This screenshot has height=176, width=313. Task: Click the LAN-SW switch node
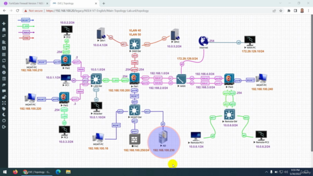pos(96,79)
